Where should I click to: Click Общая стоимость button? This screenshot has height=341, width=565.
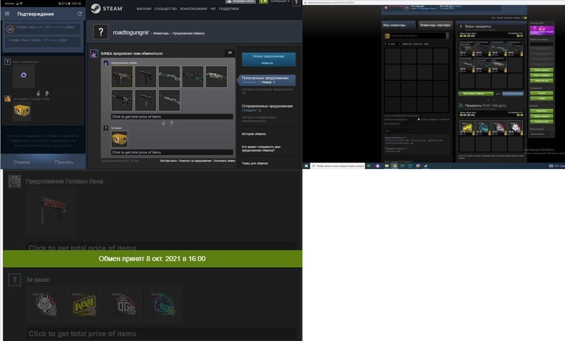pyautogui.click(x=541, y=116)
